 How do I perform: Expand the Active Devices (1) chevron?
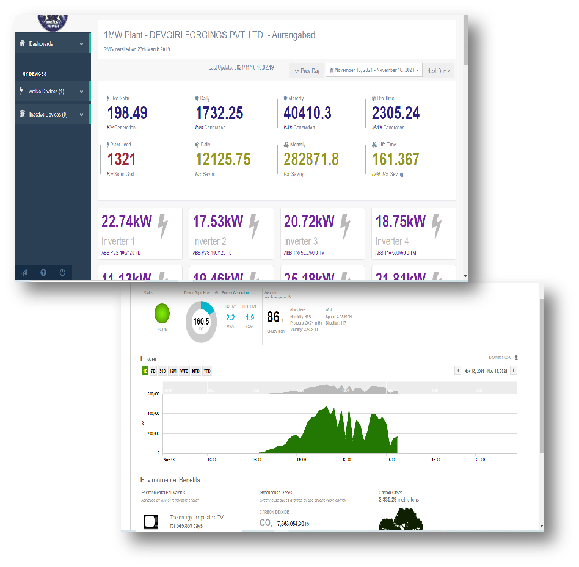[81, 92]
